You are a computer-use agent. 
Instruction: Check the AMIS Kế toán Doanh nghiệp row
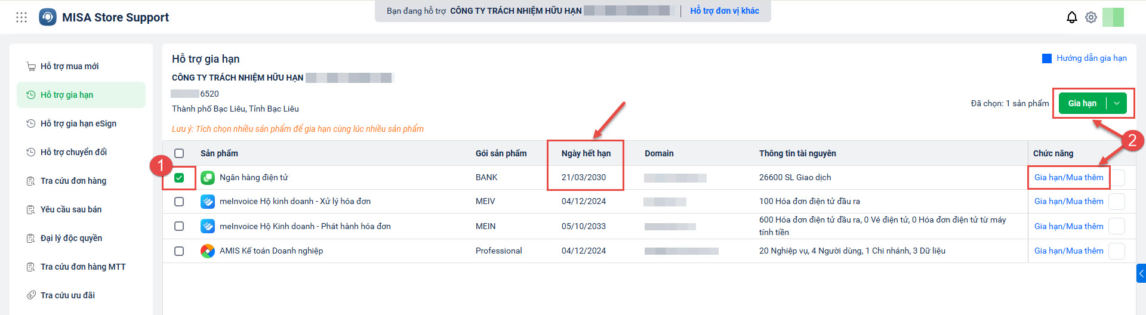[179, 251]
